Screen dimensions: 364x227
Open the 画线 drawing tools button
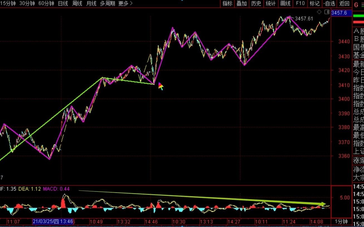285,4
